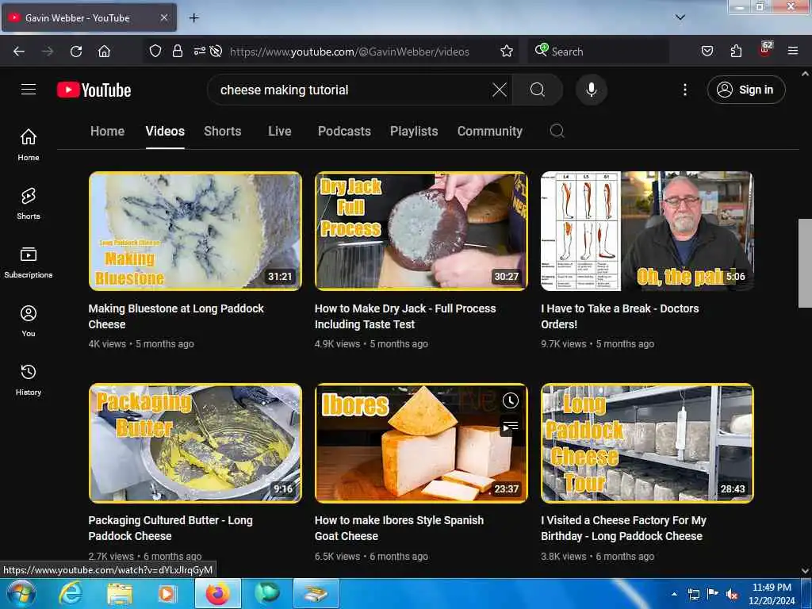Open Shorts in the left sidebar
Image resolution: width=812 pixels, height=609 pixels.
[29, 204]
